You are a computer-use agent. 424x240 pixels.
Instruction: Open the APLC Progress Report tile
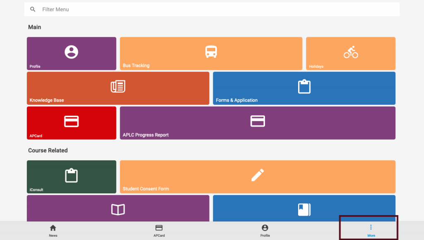257,123
